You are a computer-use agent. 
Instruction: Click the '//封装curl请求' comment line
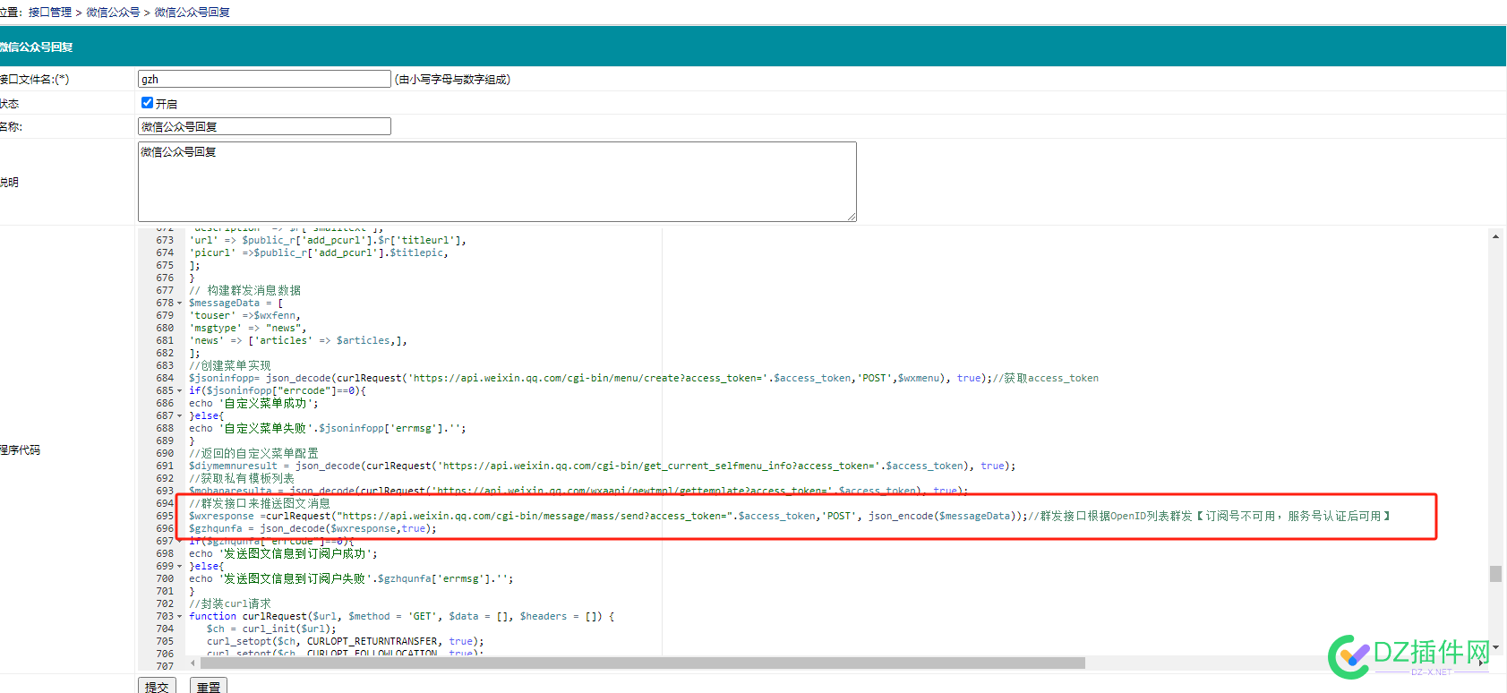coord(229,603)
